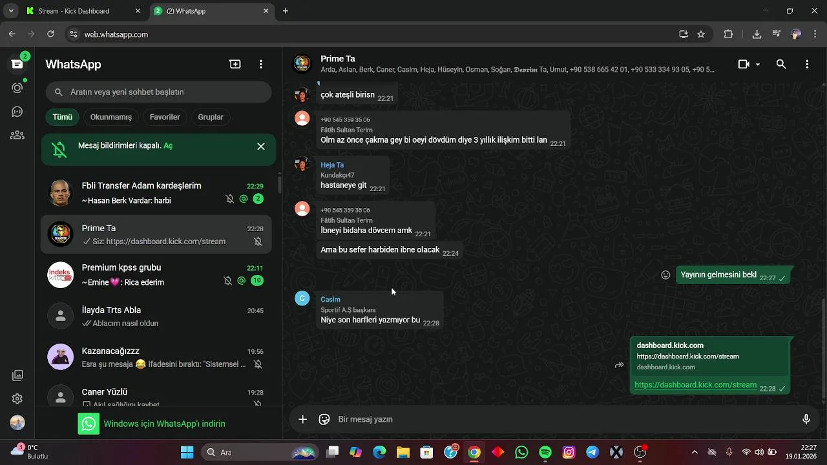Screen dimensions: 827x465
Task: Open a new browser tab
Action: click(286, 11)
